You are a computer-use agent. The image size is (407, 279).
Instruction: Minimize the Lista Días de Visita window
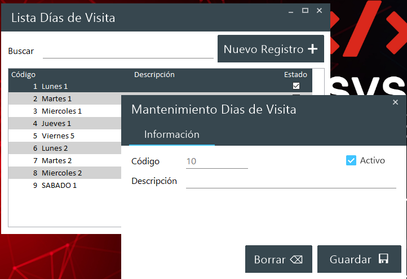click(291, 10)
